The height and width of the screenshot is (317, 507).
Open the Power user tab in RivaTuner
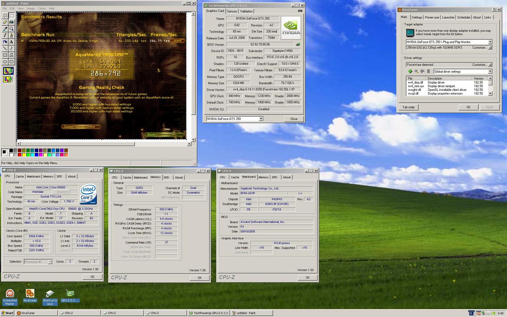[x=432, y=18]
